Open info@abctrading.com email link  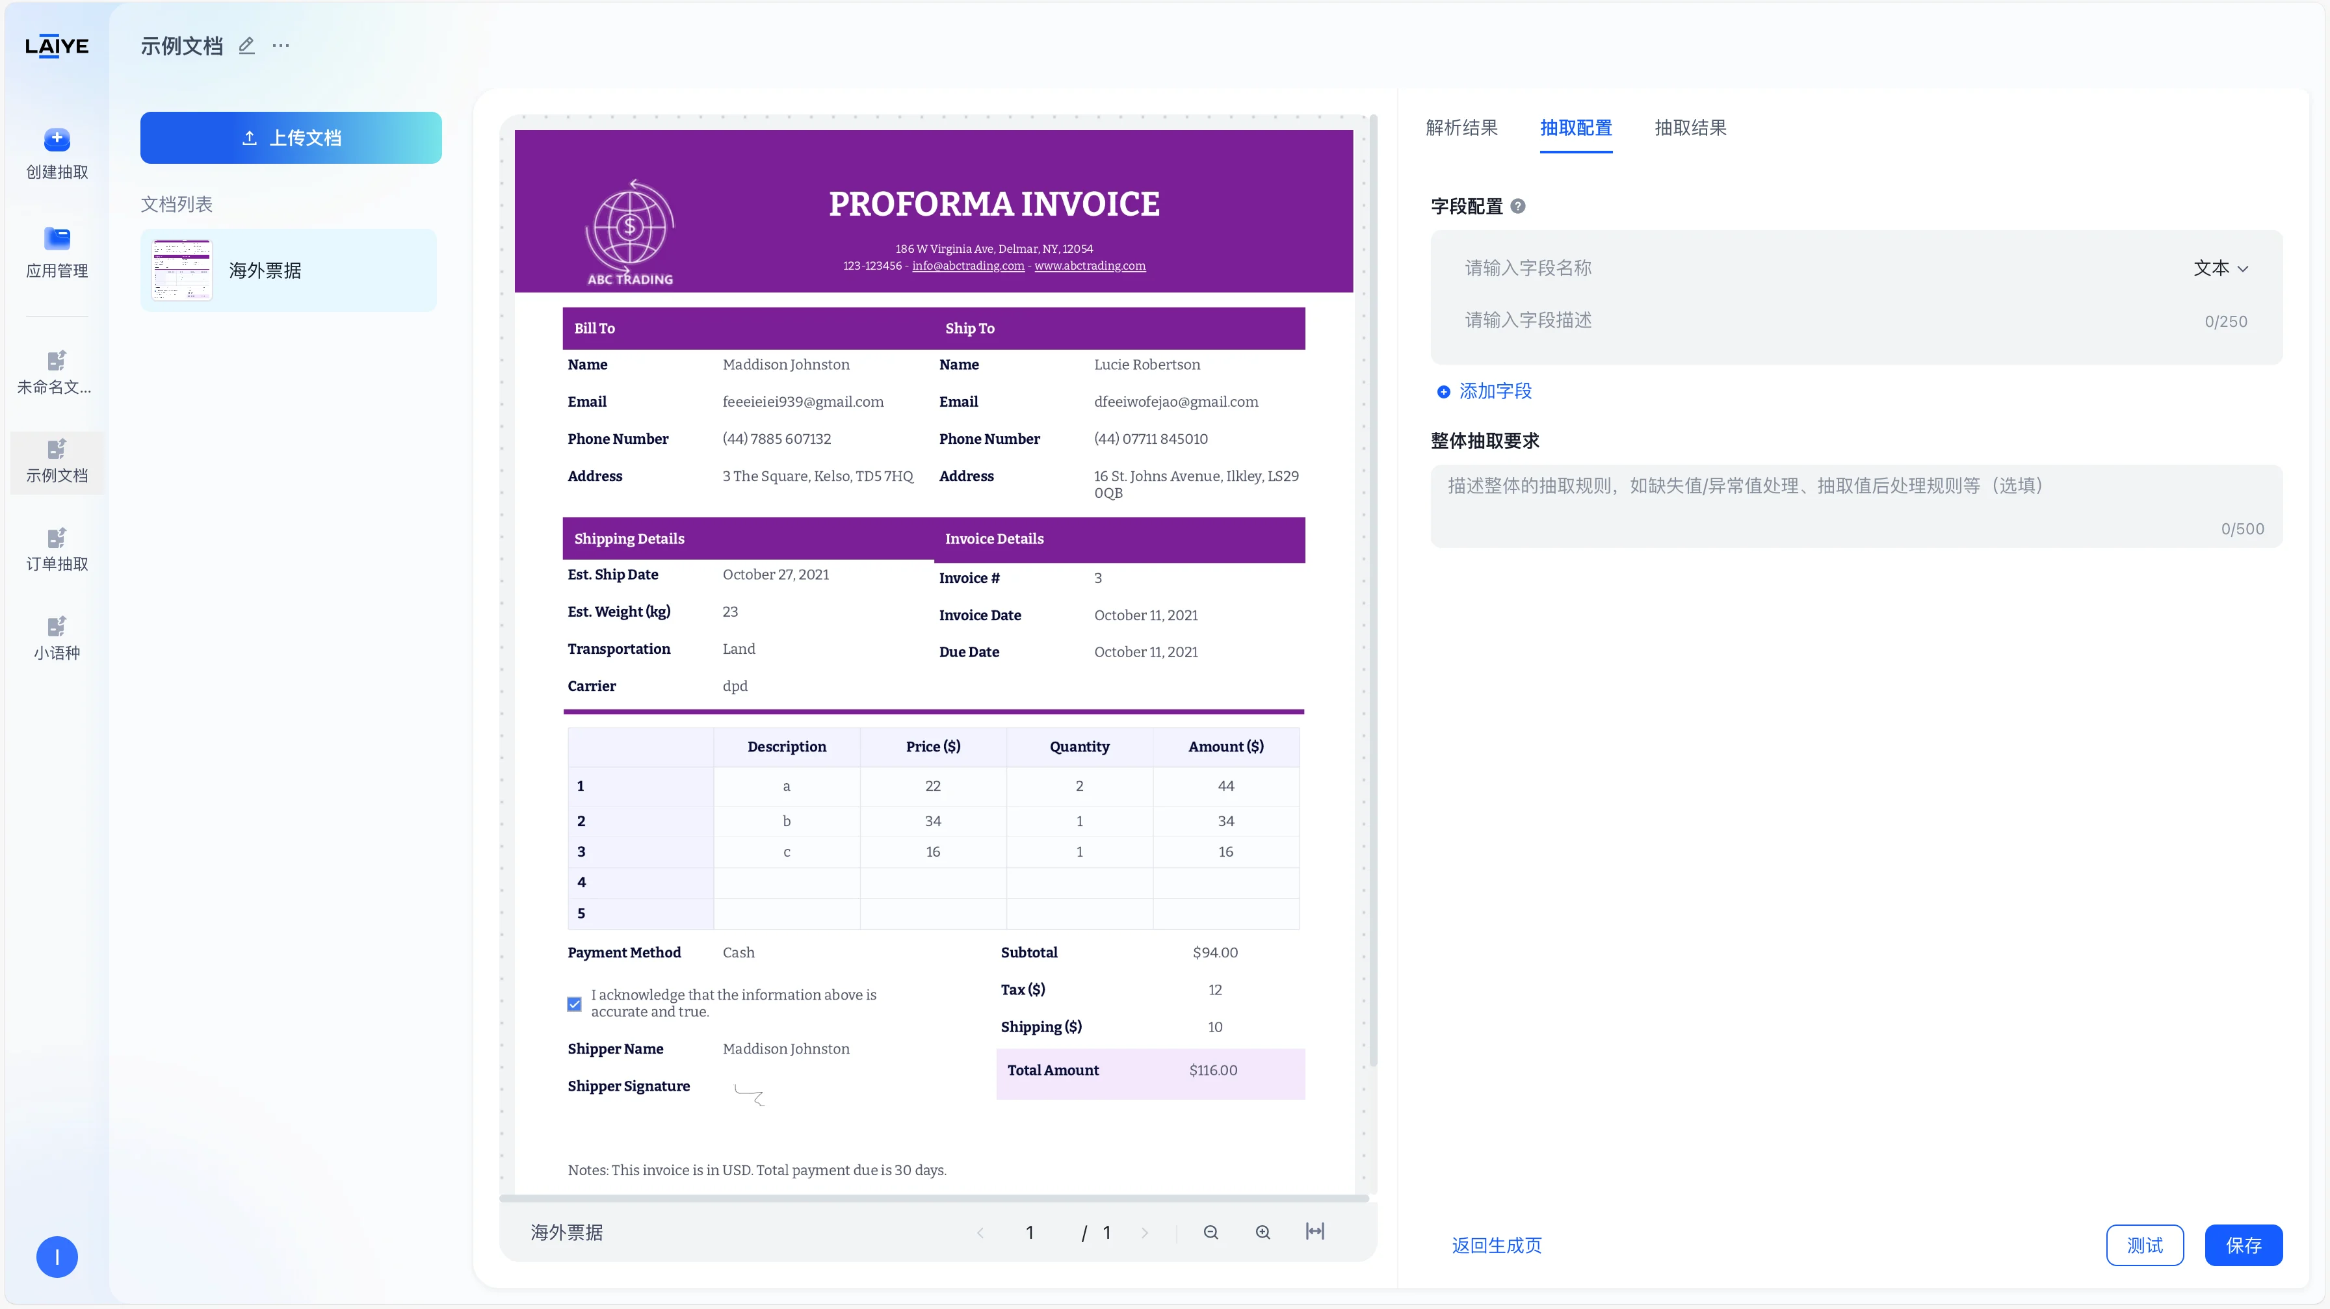[x=968, y=266]
